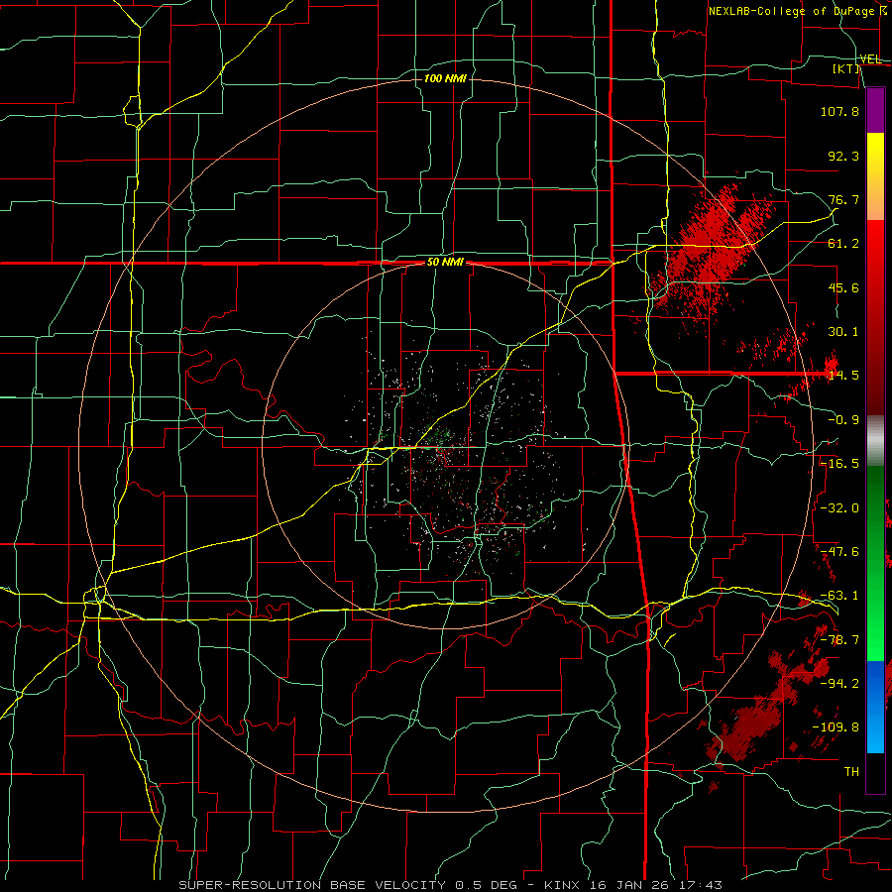The image size is (892, 892).
Task: Pick the purple segment of the color bar
Action: click(875, 110)
